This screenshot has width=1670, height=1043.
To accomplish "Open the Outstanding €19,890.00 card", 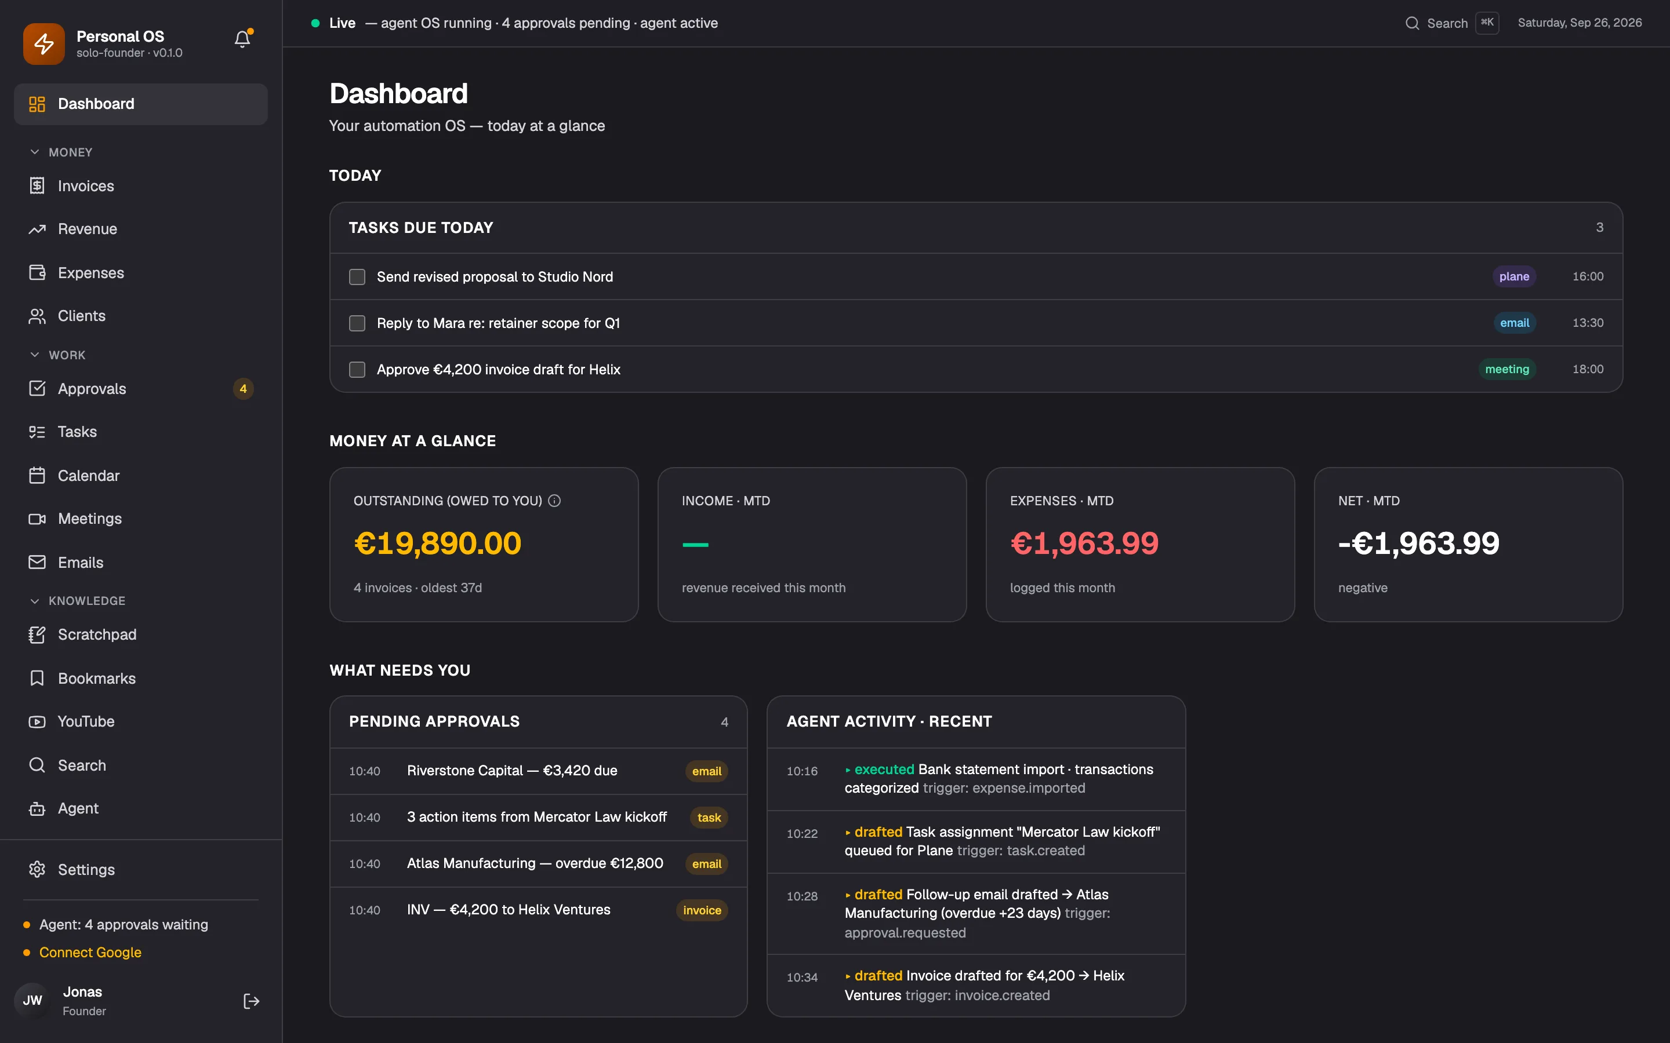I will tap(484, 544).
